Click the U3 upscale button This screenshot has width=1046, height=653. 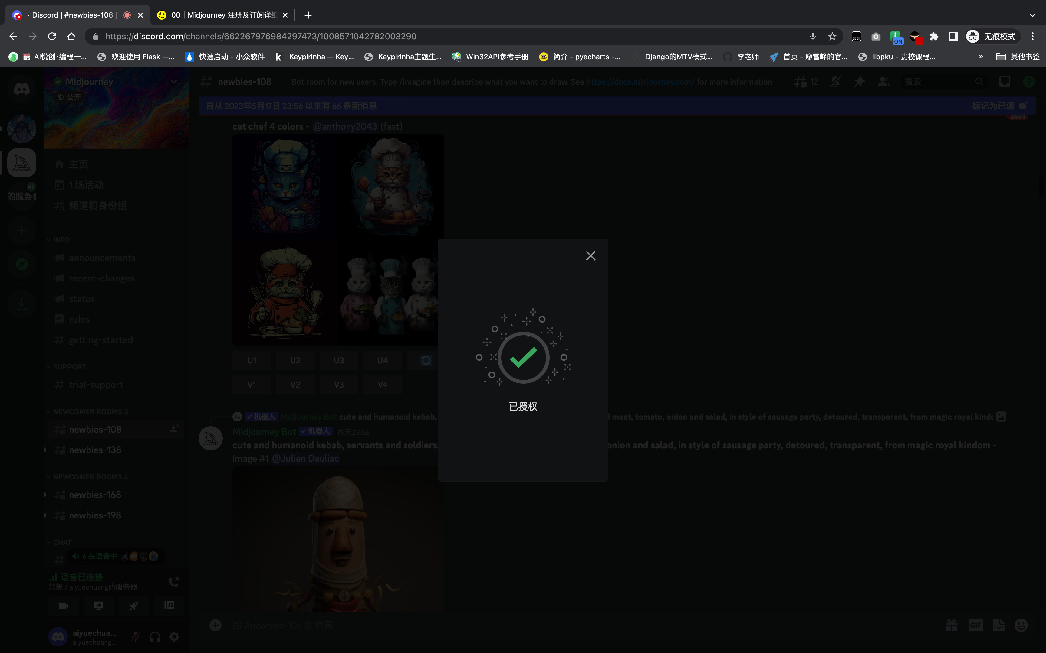(339, 360)
